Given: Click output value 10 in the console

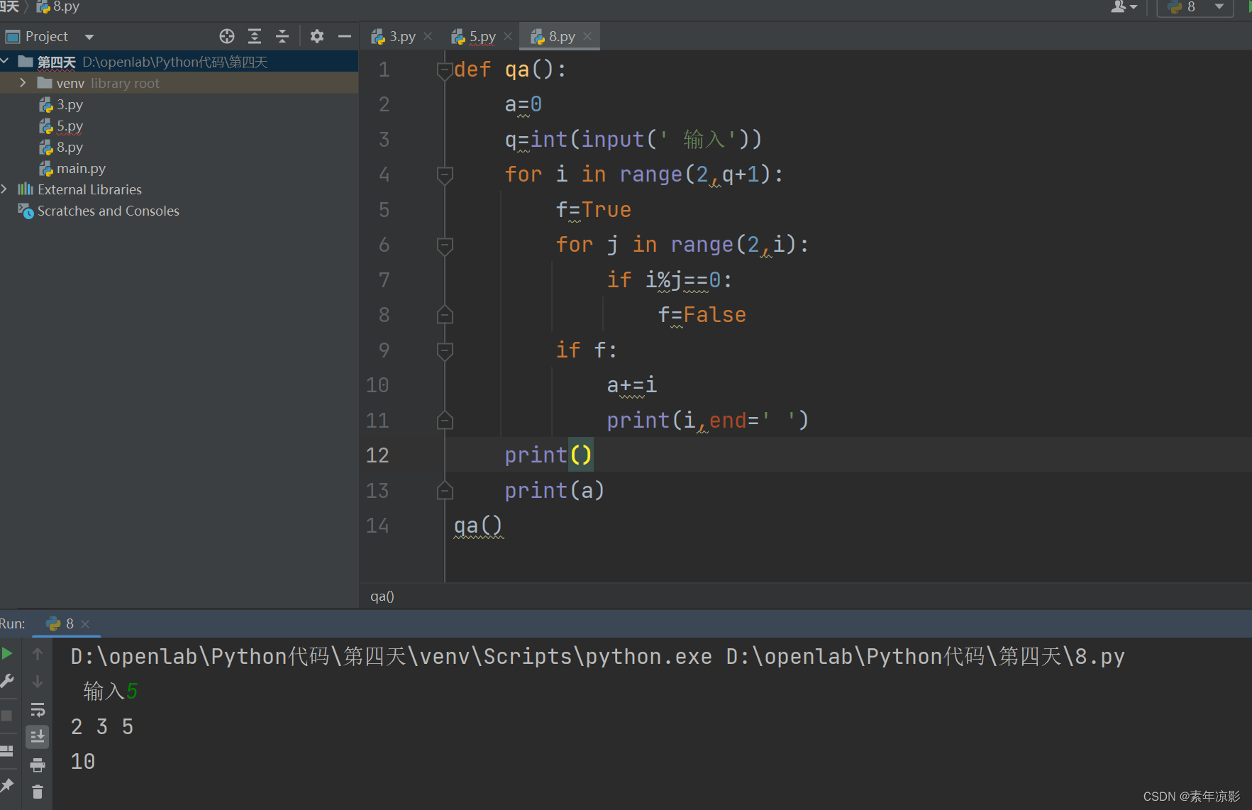Looking at the screenshot, I should click(x=83, y=762).
